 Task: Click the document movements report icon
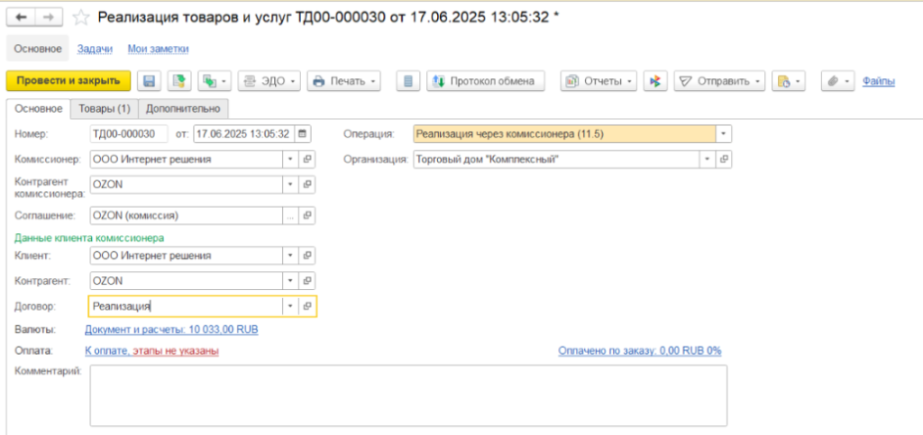coord(409,81)
